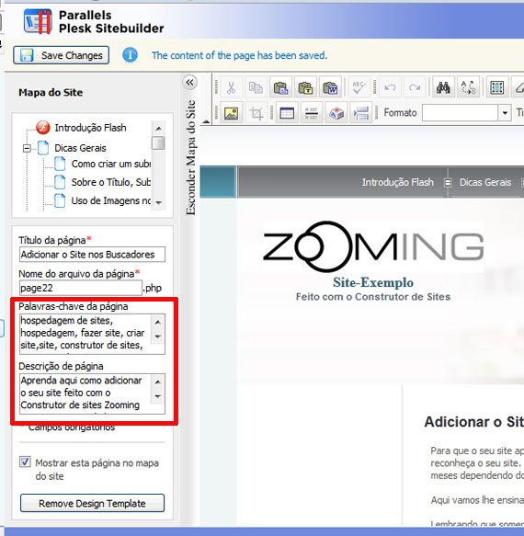Click the Remove Design Template button

click(x=92, y=503)
